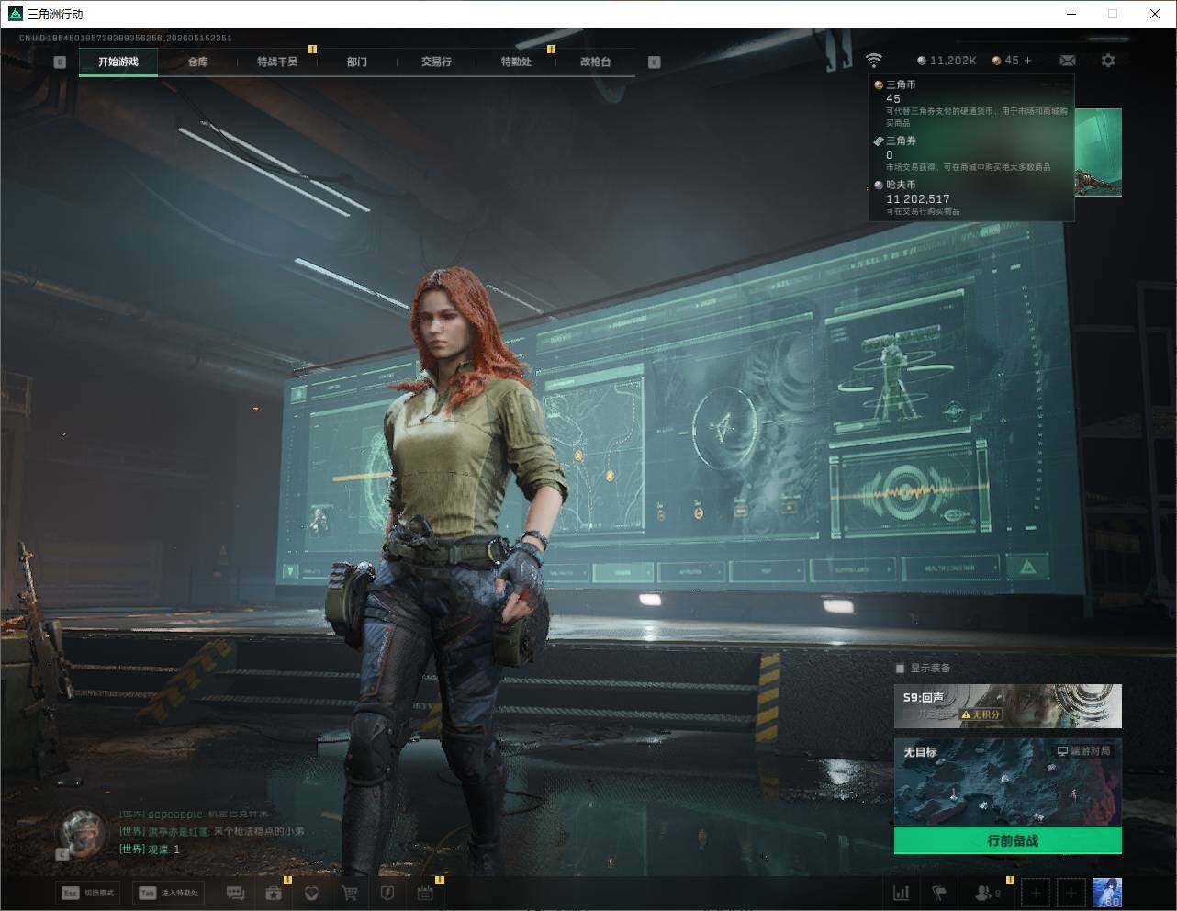Click the flag icon in bottom bar
This screenshot has height=911, width=1177.
pos(939,893)
